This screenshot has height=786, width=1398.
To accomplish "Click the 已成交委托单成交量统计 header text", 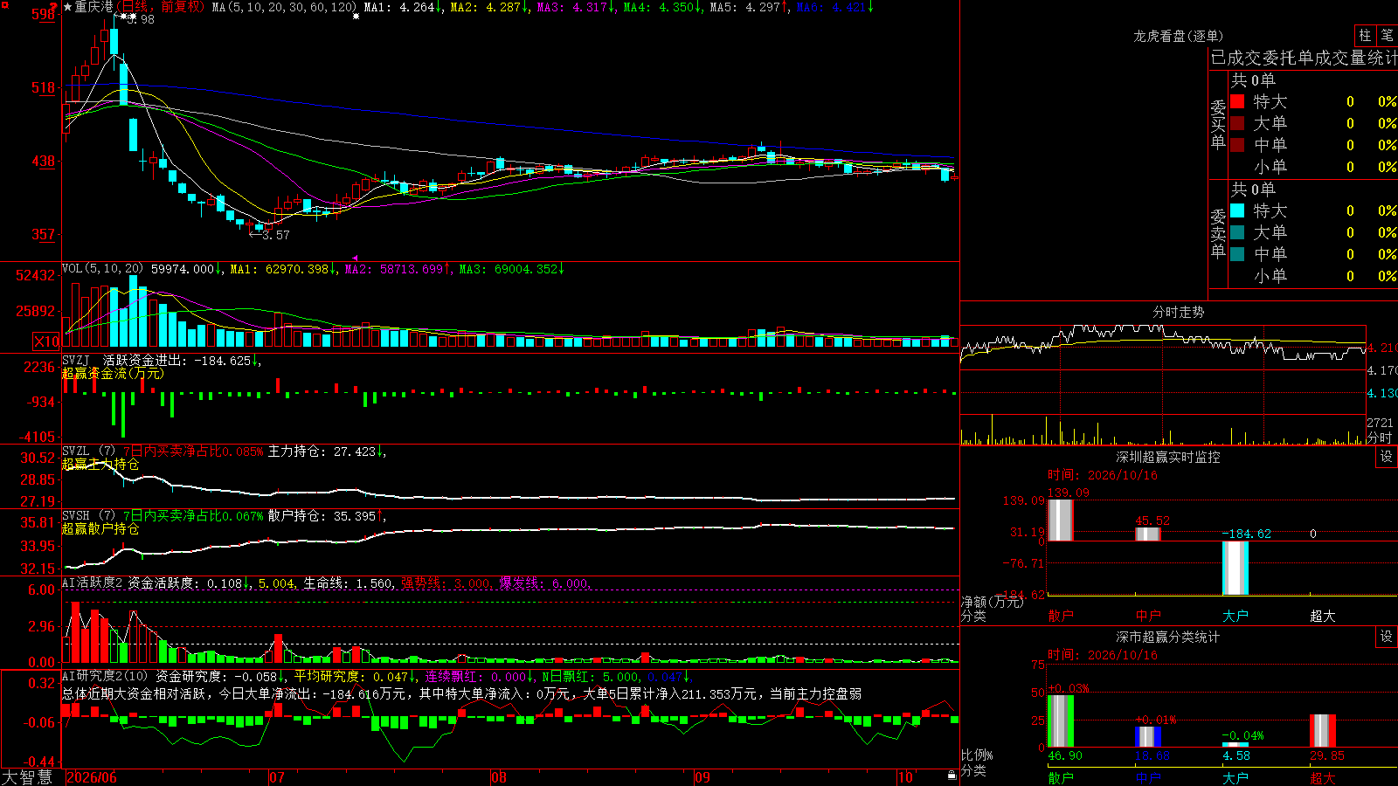I will (x=1304, y=58).
